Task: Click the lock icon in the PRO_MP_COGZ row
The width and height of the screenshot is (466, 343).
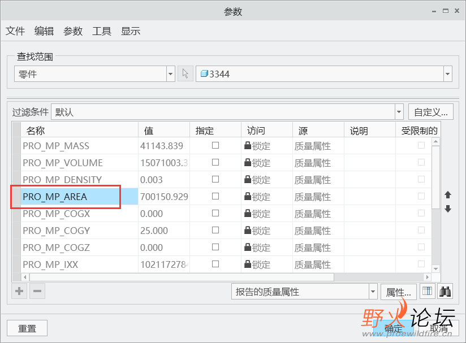Action: point(248,247)
